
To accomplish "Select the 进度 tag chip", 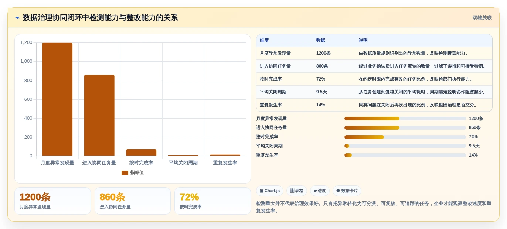I will (x=320, y=191).
